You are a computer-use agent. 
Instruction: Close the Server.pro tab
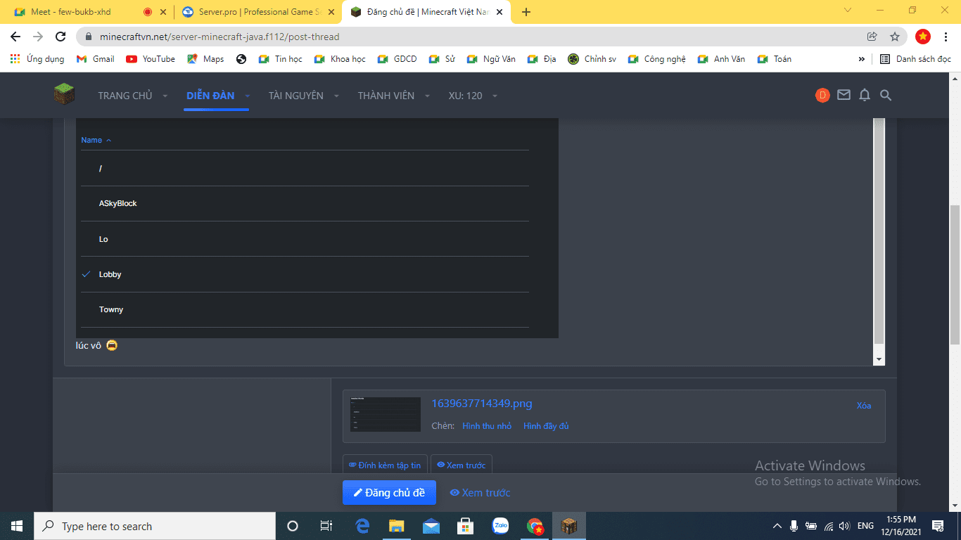[330, 12]
